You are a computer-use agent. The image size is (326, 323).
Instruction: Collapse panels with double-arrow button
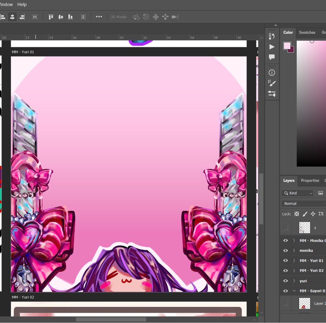point(276,25)
